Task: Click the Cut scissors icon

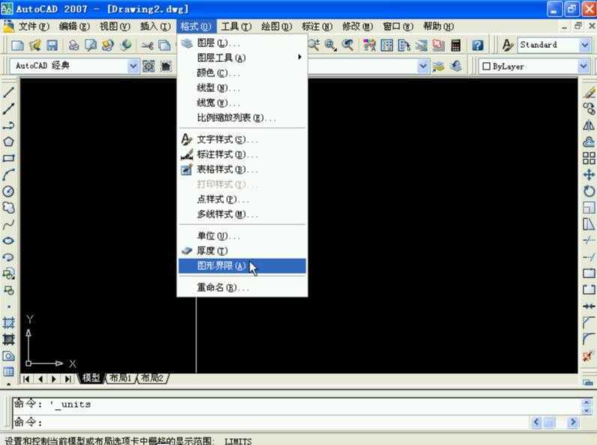Action: (x=148, y=46)
